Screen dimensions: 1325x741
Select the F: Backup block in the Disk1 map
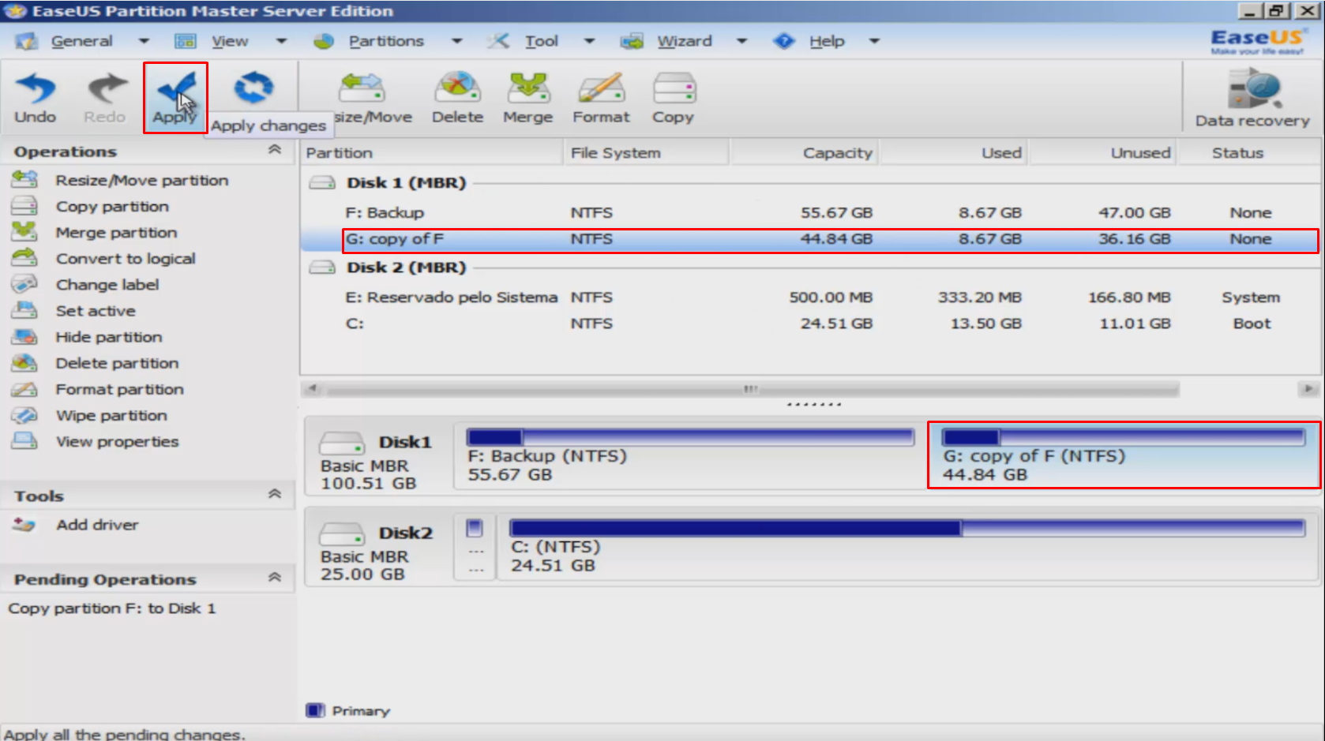pyautogui.click(x=690, y=456)
